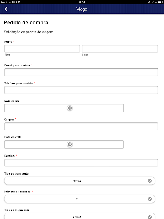Screen dimensions: 164x219
Task: Click into the Origem text field
Action: click(81, 126)
